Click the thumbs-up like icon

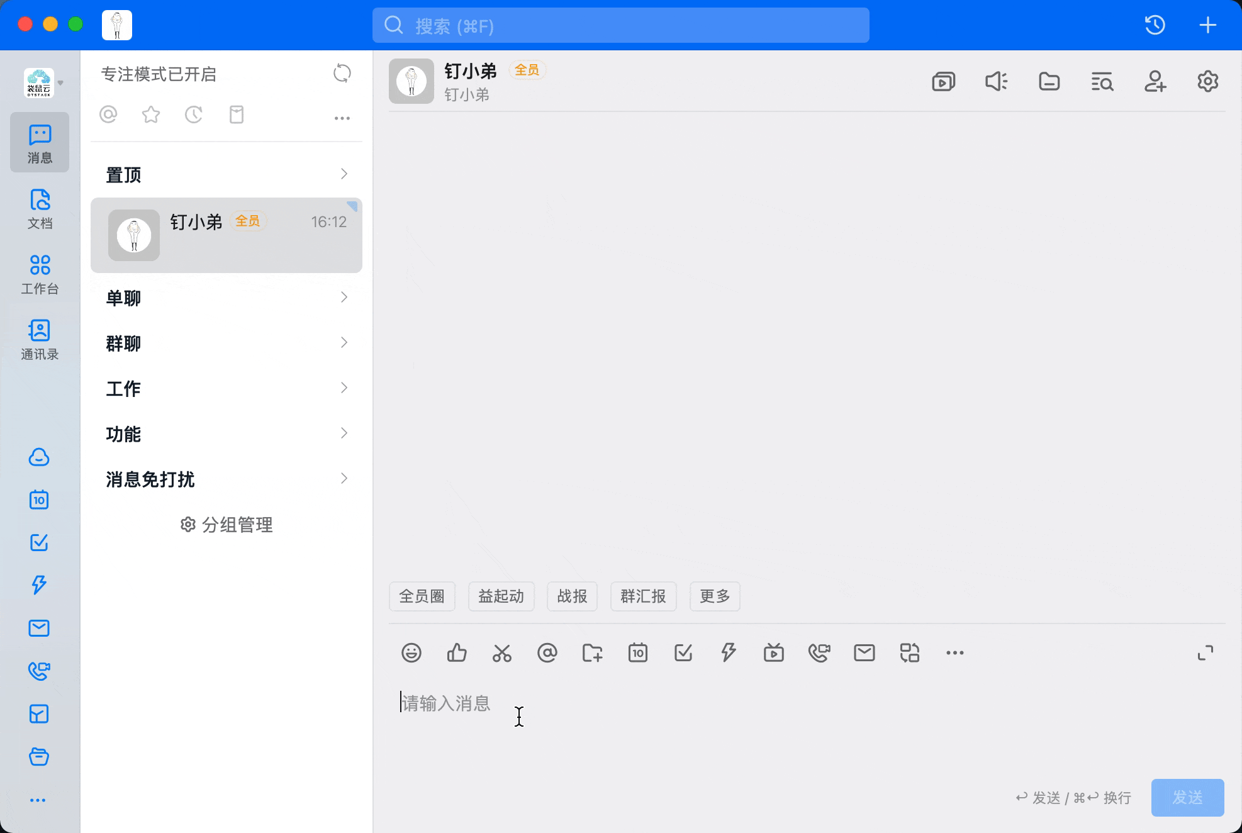(456, 653)
